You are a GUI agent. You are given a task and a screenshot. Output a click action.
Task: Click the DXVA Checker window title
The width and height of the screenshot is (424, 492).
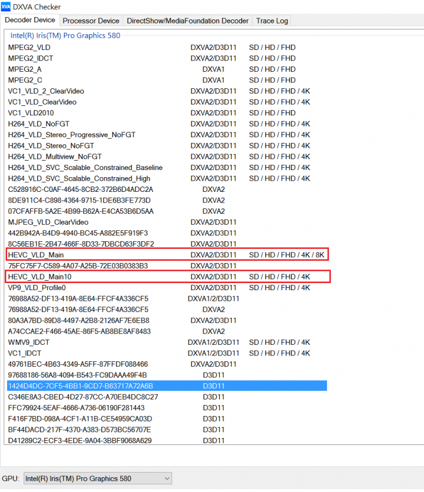pos(37,7)
